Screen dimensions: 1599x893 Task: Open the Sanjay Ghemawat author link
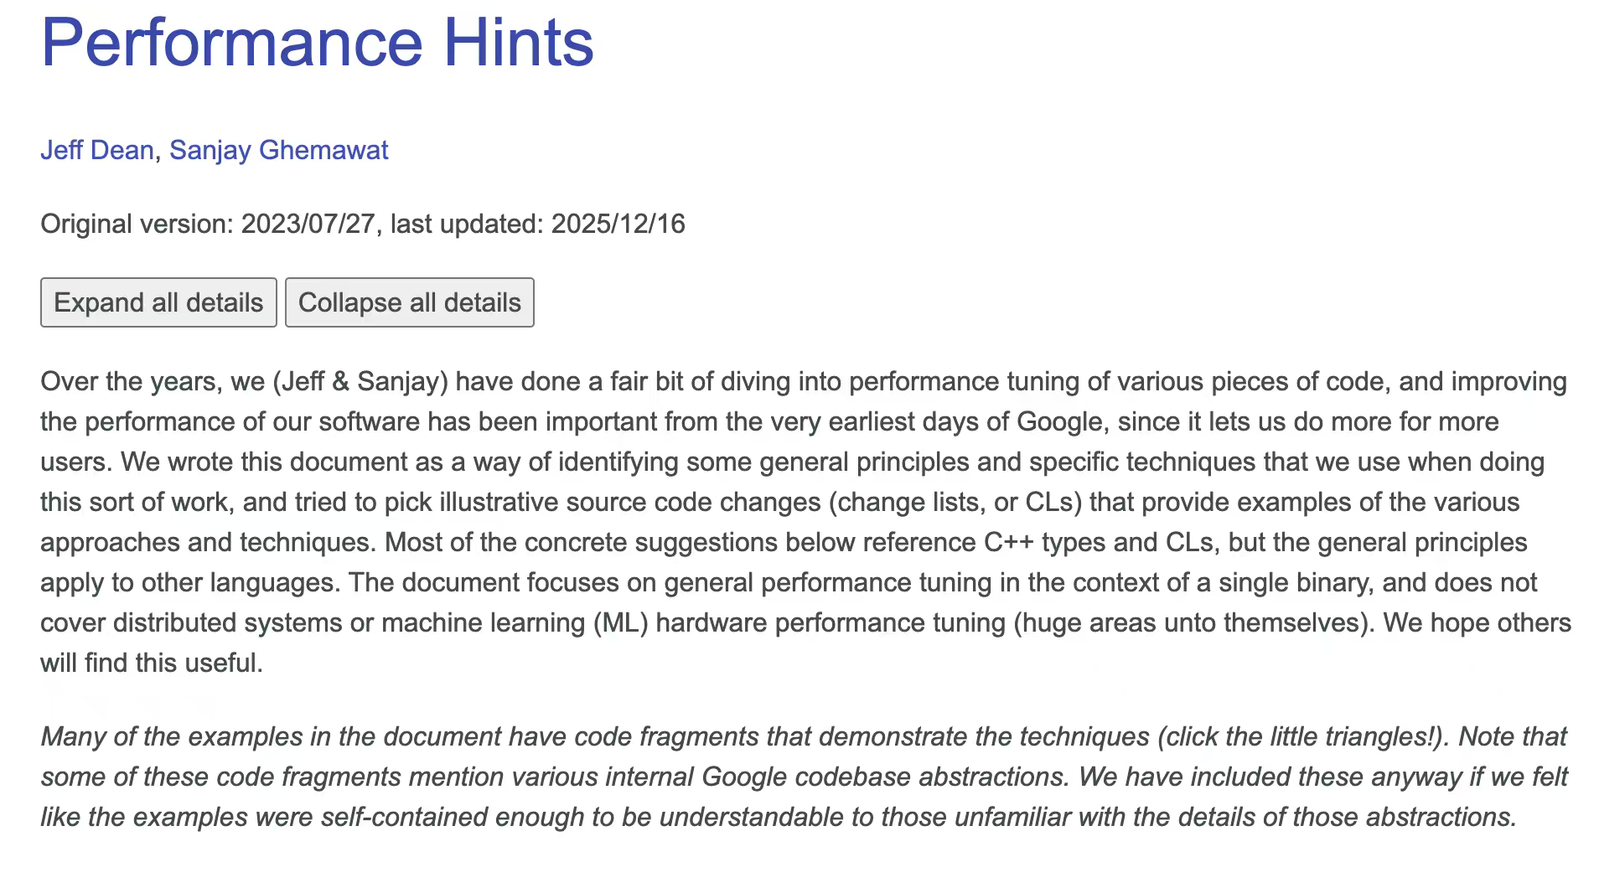(x=278, y=150)
